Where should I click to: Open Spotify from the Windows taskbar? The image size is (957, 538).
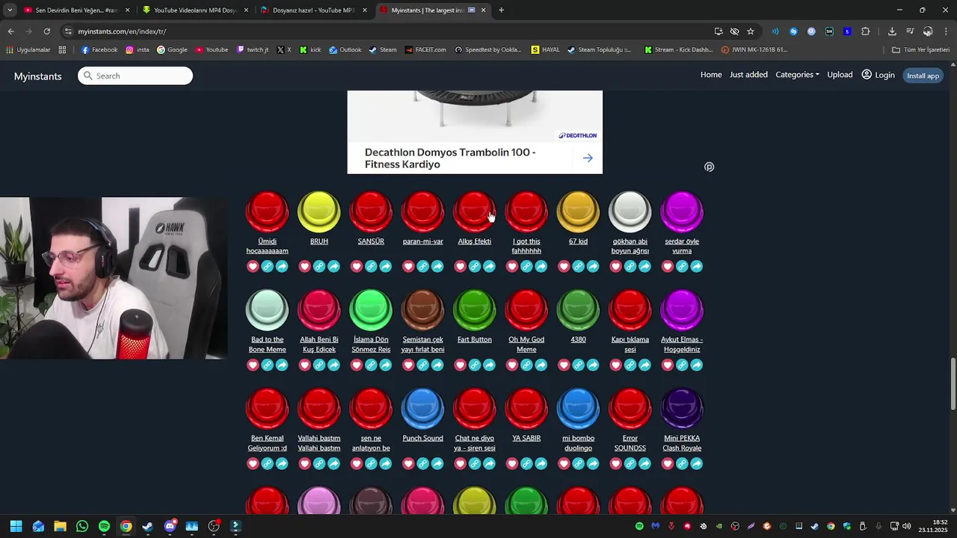(x=104, y=526)
